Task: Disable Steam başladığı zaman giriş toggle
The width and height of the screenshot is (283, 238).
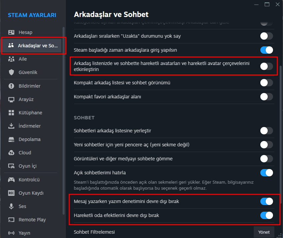Action: 266,50
